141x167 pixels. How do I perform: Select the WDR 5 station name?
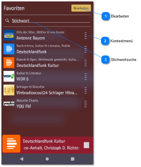click(22, 79)
